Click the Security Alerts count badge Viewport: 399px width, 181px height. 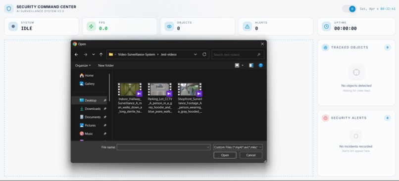click(x=387, y=118)
